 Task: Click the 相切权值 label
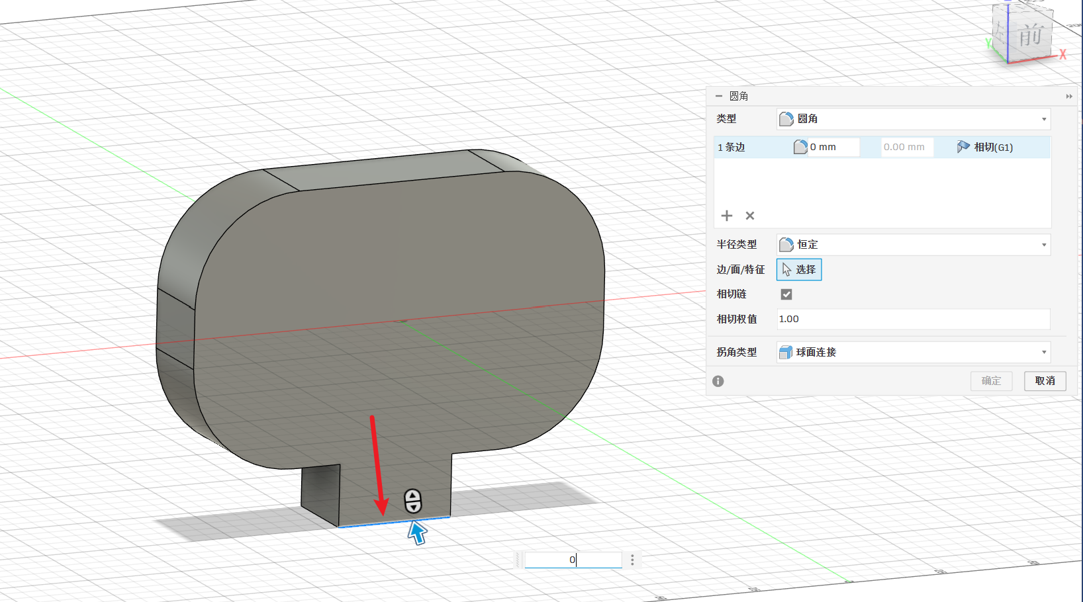pyautogui.click(x=736, y=319)
